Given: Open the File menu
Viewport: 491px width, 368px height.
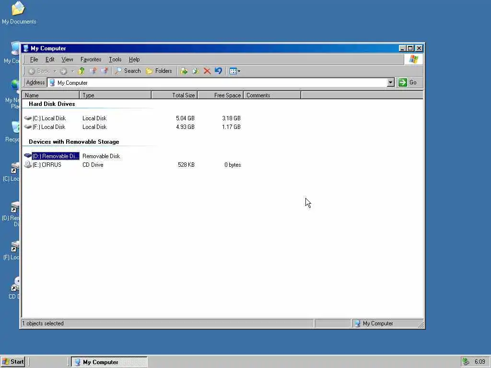Looking at the screenshot, I should (34, 59).
